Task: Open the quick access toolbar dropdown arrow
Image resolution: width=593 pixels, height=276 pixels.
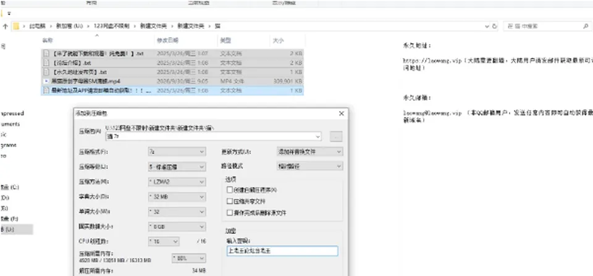Action: pos(9,13)
